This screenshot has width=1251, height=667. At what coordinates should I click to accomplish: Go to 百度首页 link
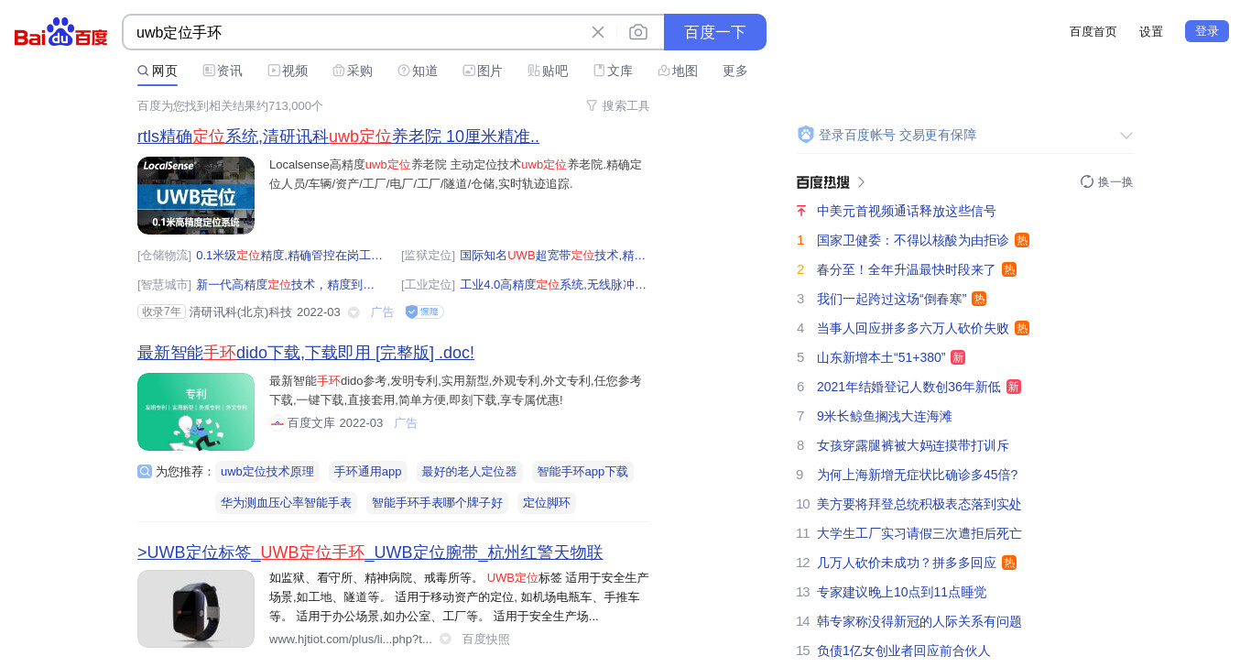(1093, 31)
